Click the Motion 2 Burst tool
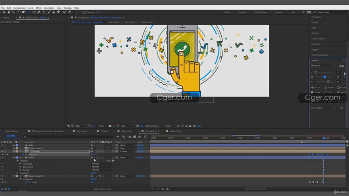349x196 pixels. [x=341, y=88]
